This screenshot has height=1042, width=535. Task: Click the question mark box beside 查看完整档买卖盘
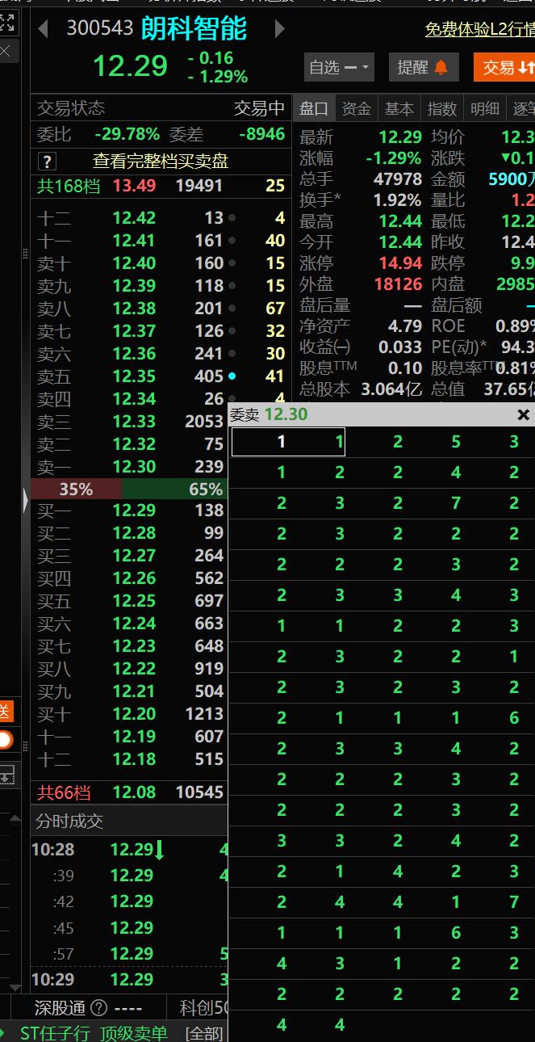[48, 162]
